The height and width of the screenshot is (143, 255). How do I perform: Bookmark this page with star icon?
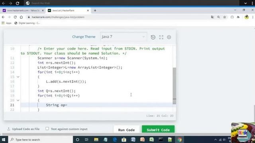(225, 17)
